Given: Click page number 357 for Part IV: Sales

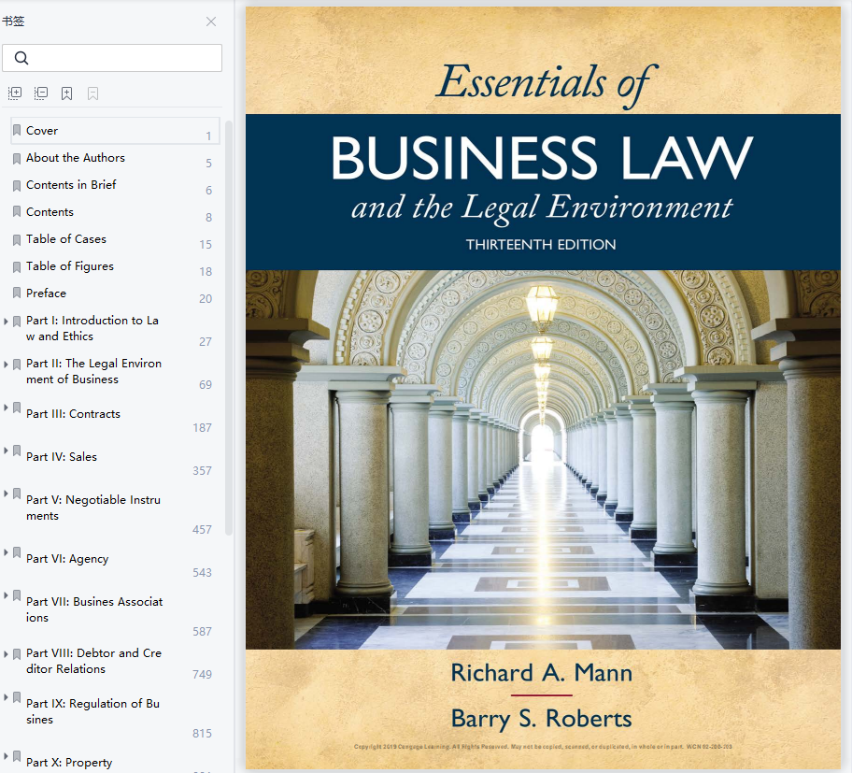Looking at the screenshot, I should [202, 471].
